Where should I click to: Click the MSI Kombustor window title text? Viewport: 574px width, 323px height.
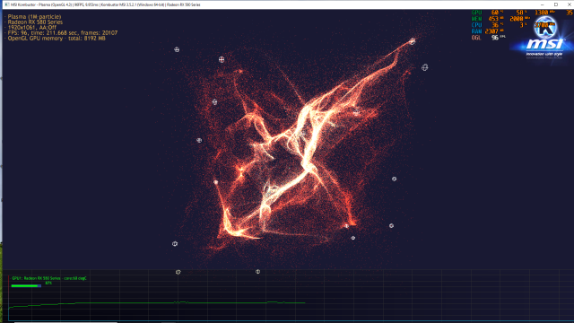(106, 4)
